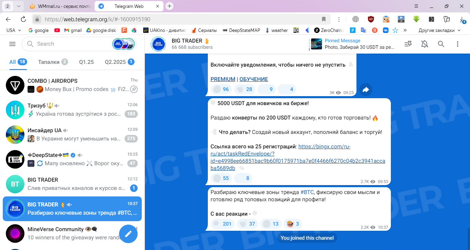Open BIG TRADER chat with BT avatar

tap(72, 184)
